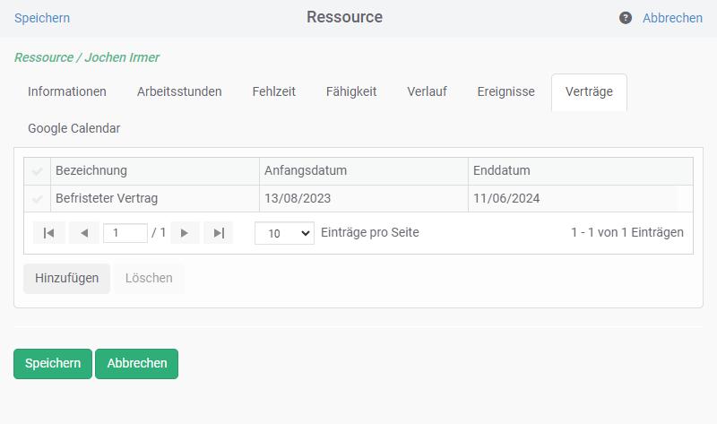Jump to last page of contracts
The height and width of the screenshot is (424, 717).
click(219, 233)
